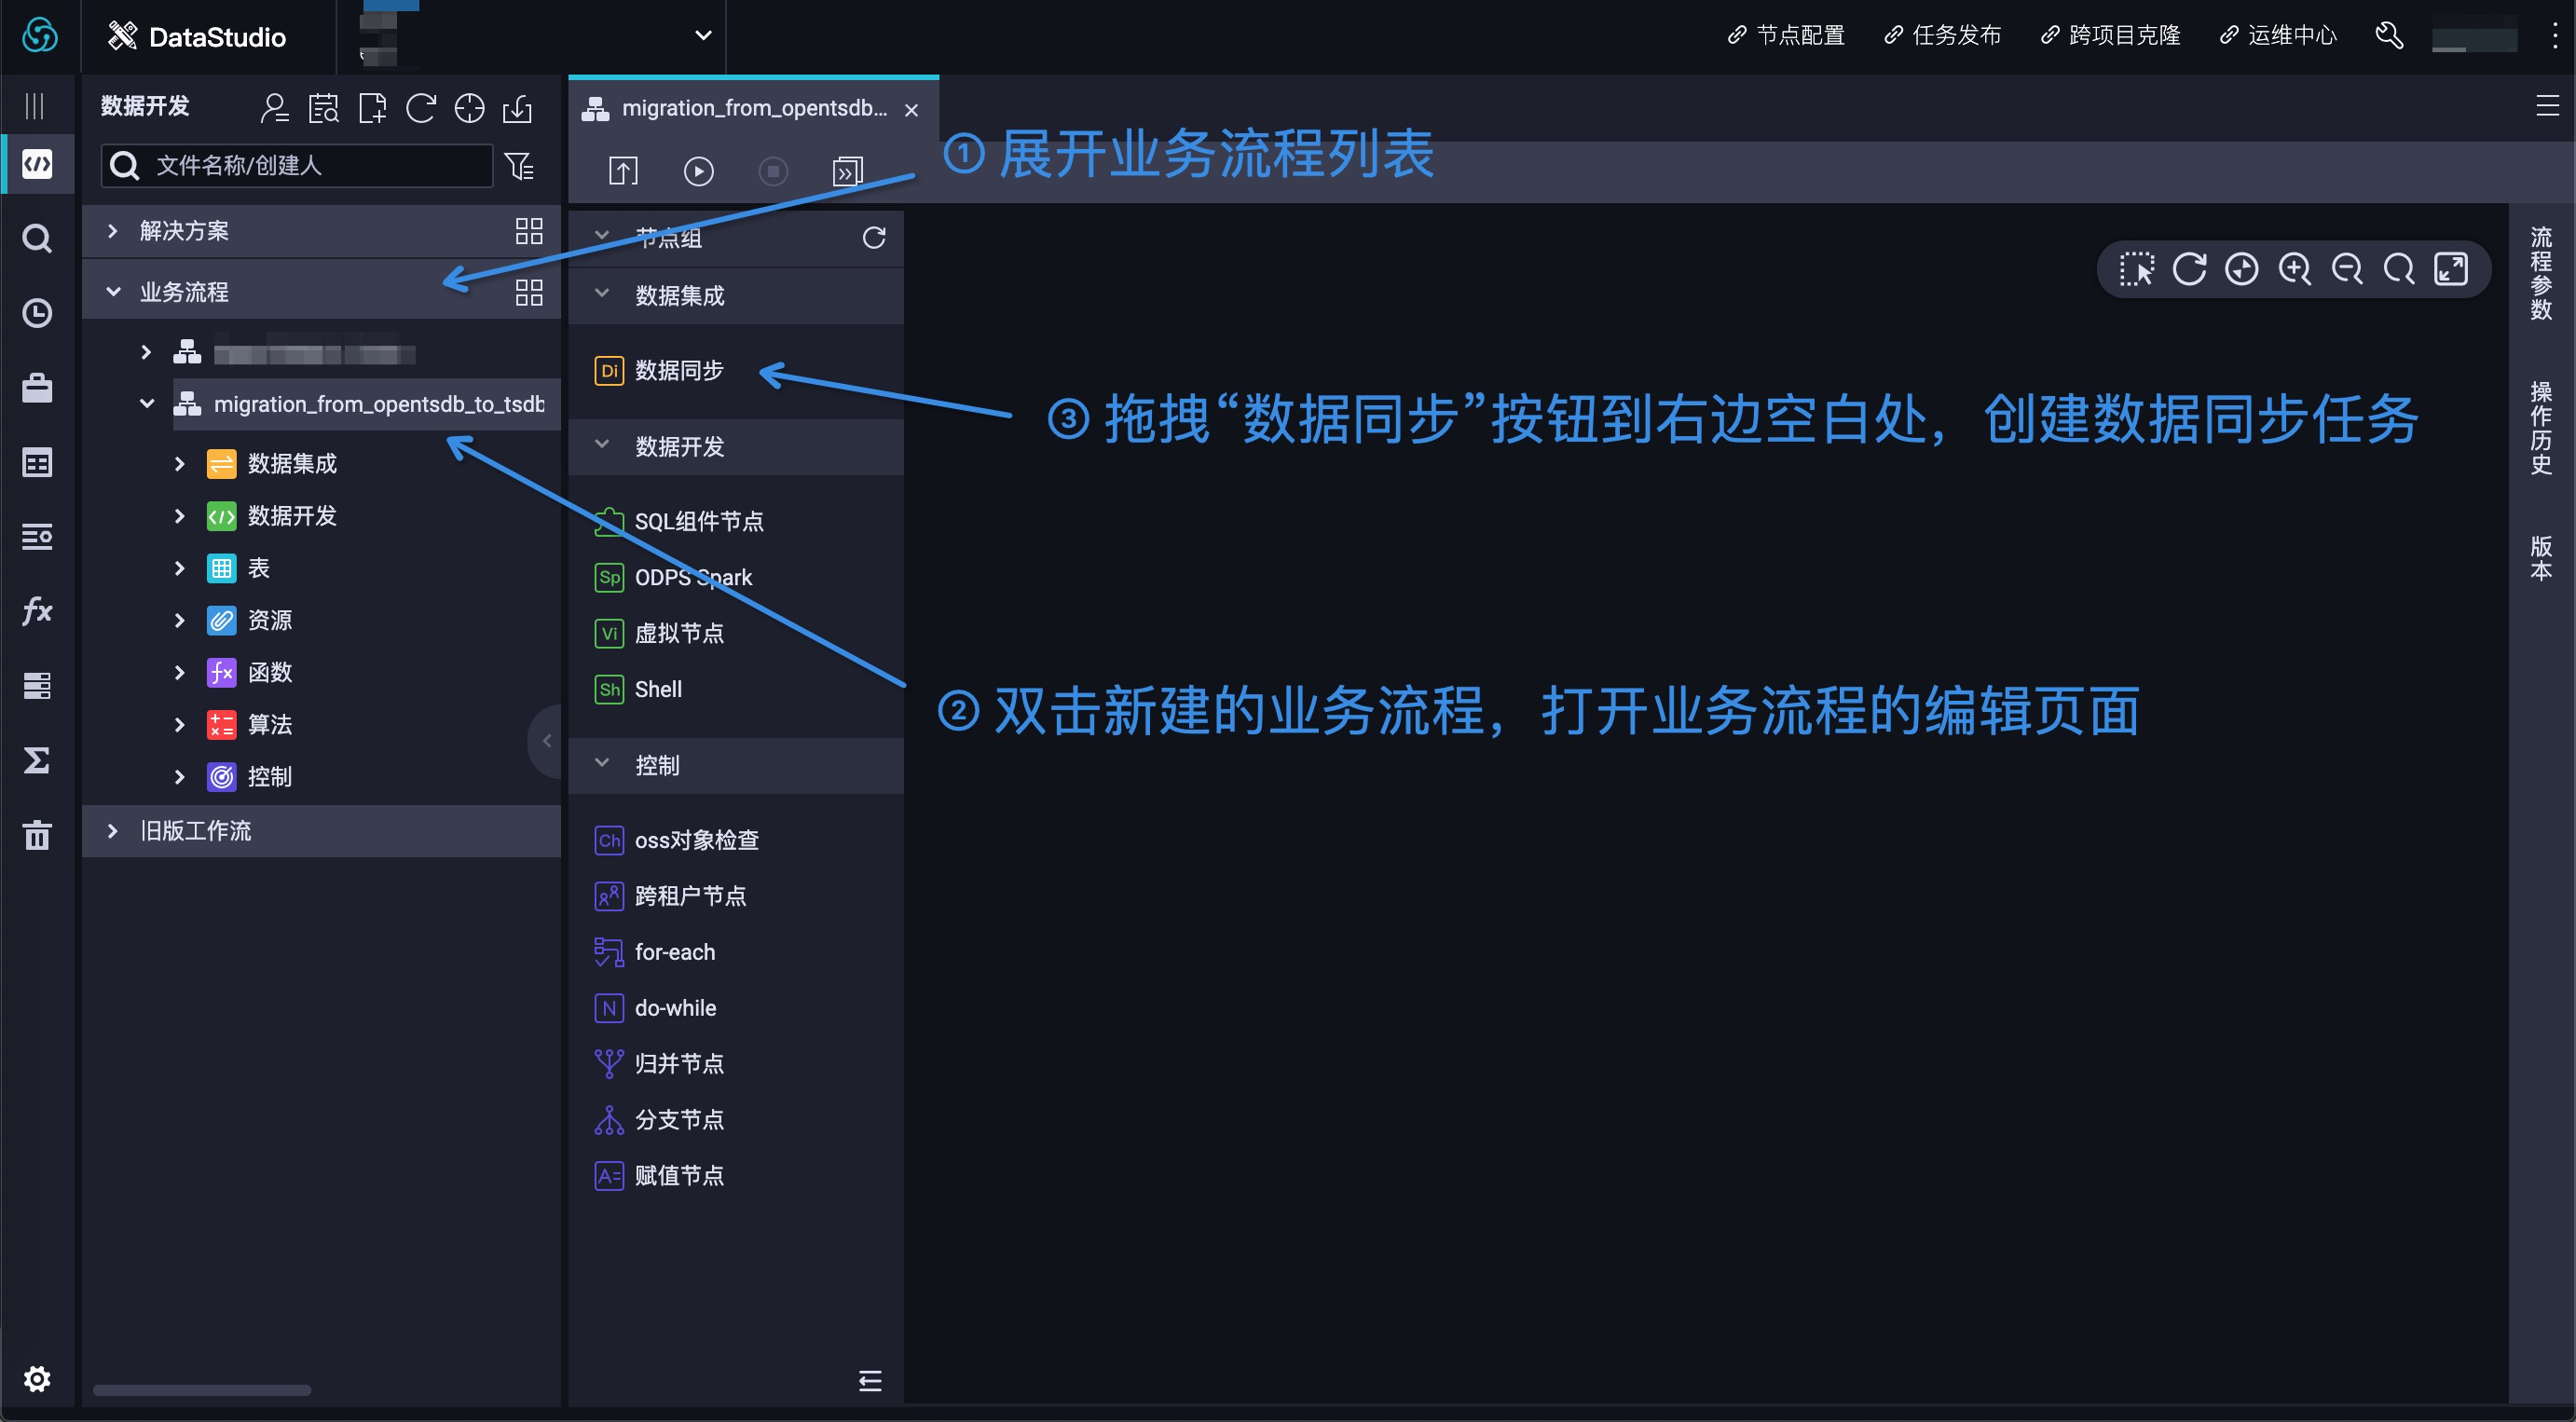
Task: Click the stop button in workflow toolbar
Action: tap(773, 171)
